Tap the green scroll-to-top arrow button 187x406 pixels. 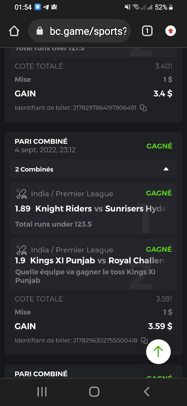tap(158, 352)
